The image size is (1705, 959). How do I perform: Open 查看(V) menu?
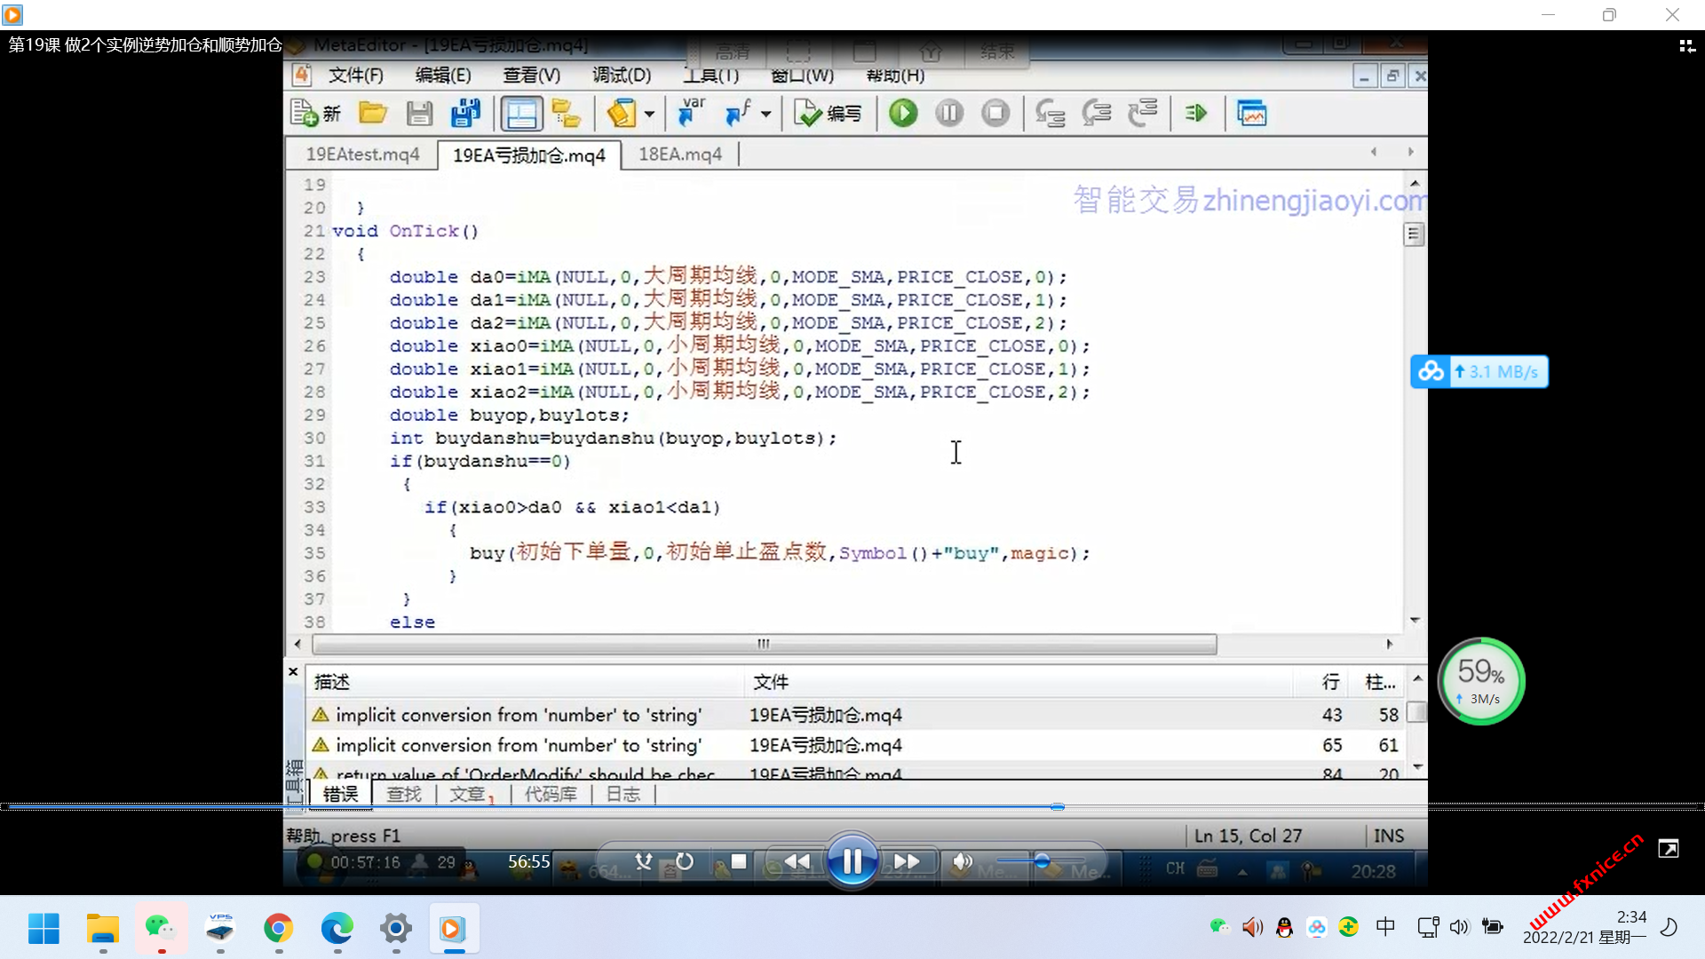pyautogui.click(x=531, y=75)
